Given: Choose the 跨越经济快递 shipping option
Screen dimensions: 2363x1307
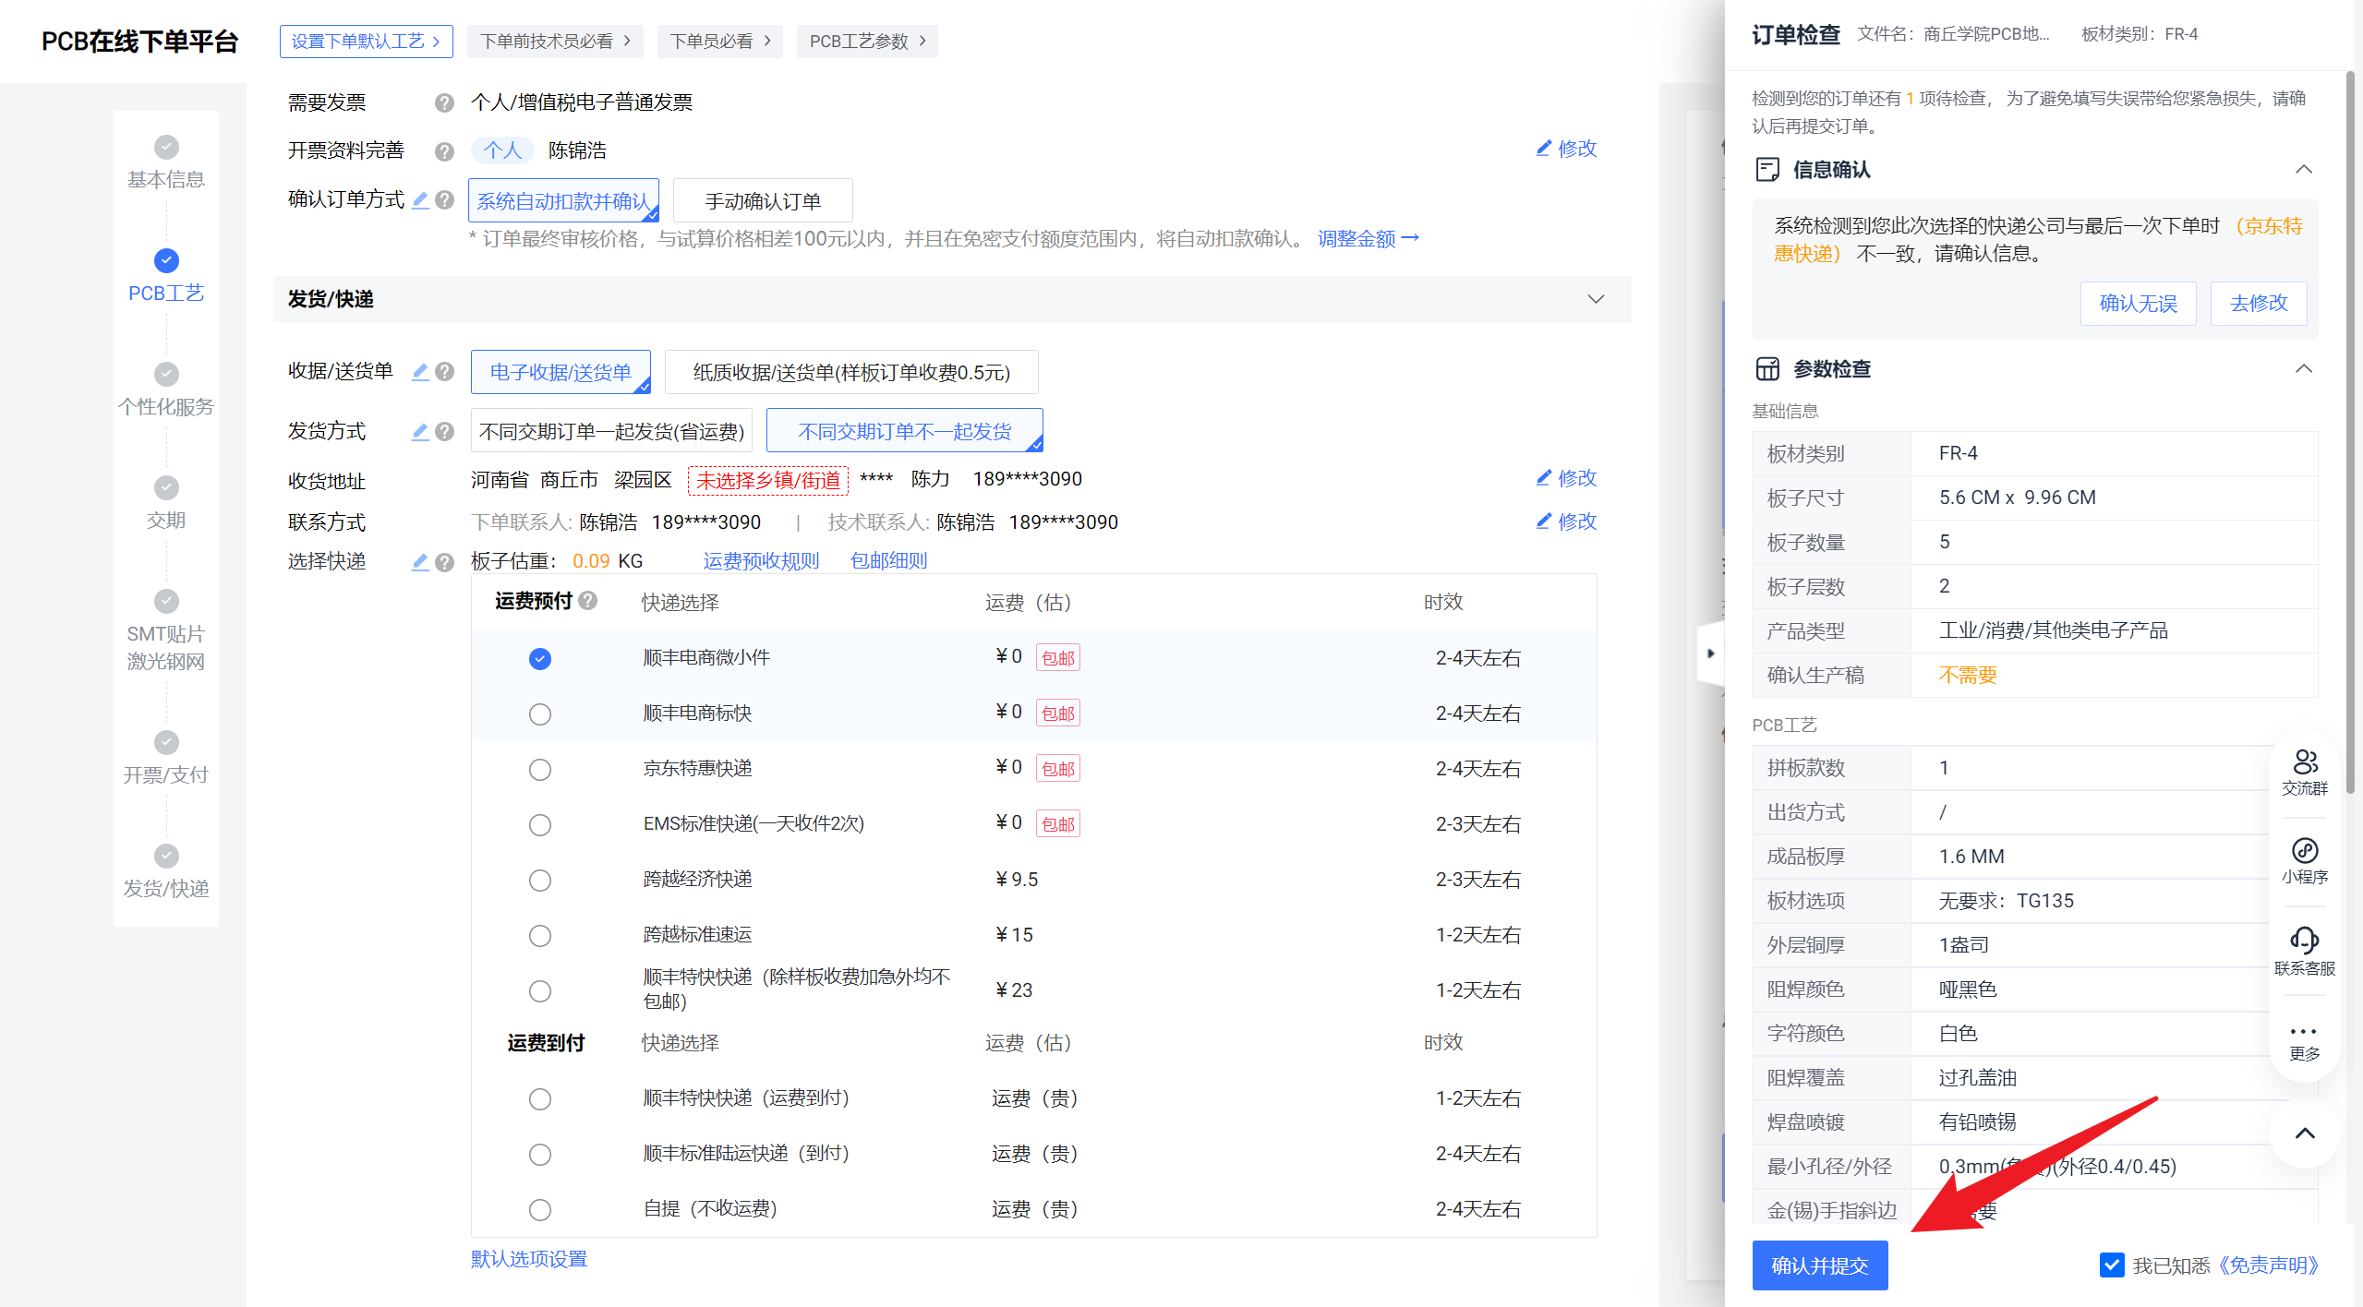Looking at the screenshot, I should 540,881.
